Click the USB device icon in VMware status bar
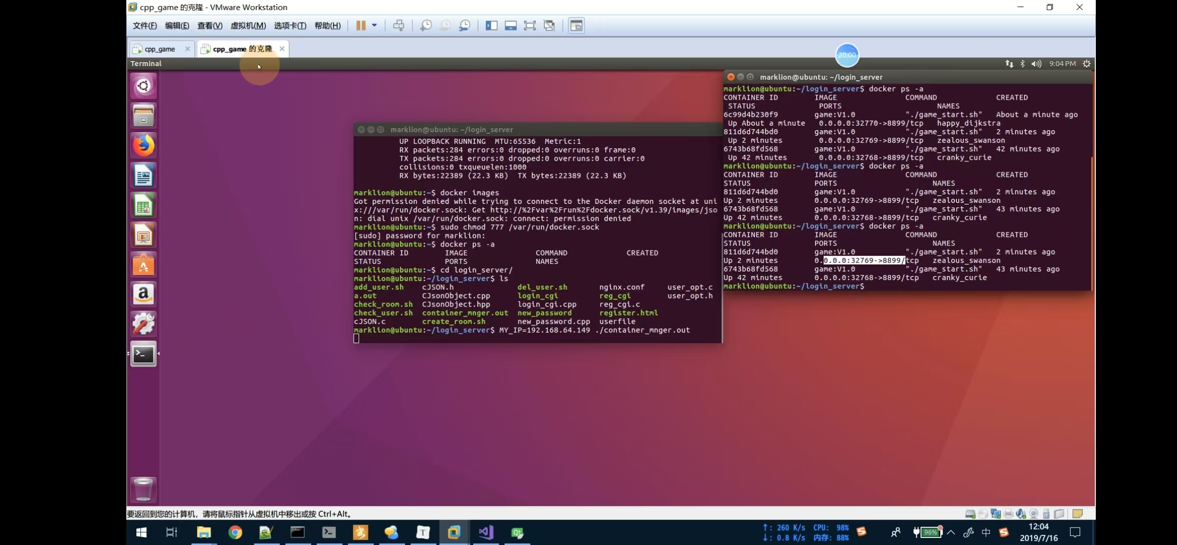 point(1046,514)
